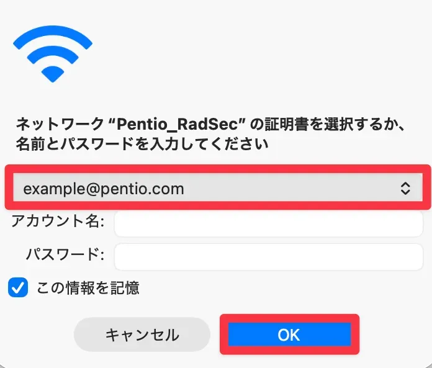Focus the パスワード input field

pyautogui.click(x=268, y=256)
